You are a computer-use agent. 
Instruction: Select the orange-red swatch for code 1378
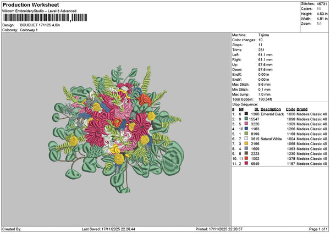[246, 158]
